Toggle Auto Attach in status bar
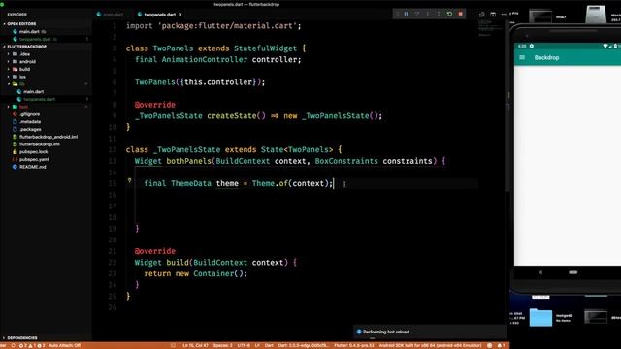This screenshot has width=621, height=349. point(65,345)
